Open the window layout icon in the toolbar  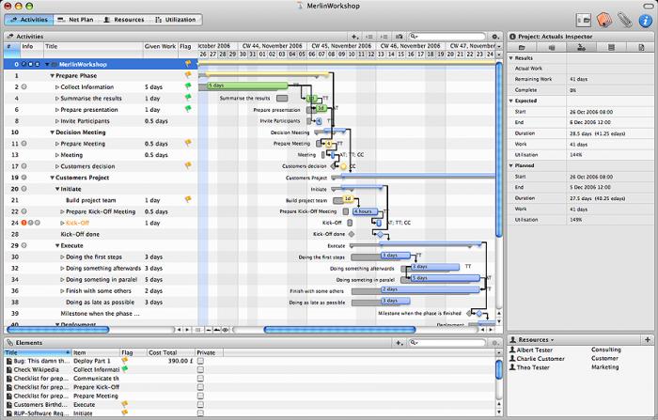click(x=584, y=20)
